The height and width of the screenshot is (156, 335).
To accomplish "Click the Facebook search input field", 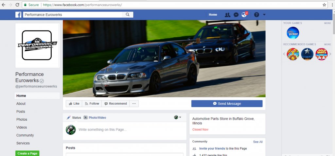I will point(73,14).
